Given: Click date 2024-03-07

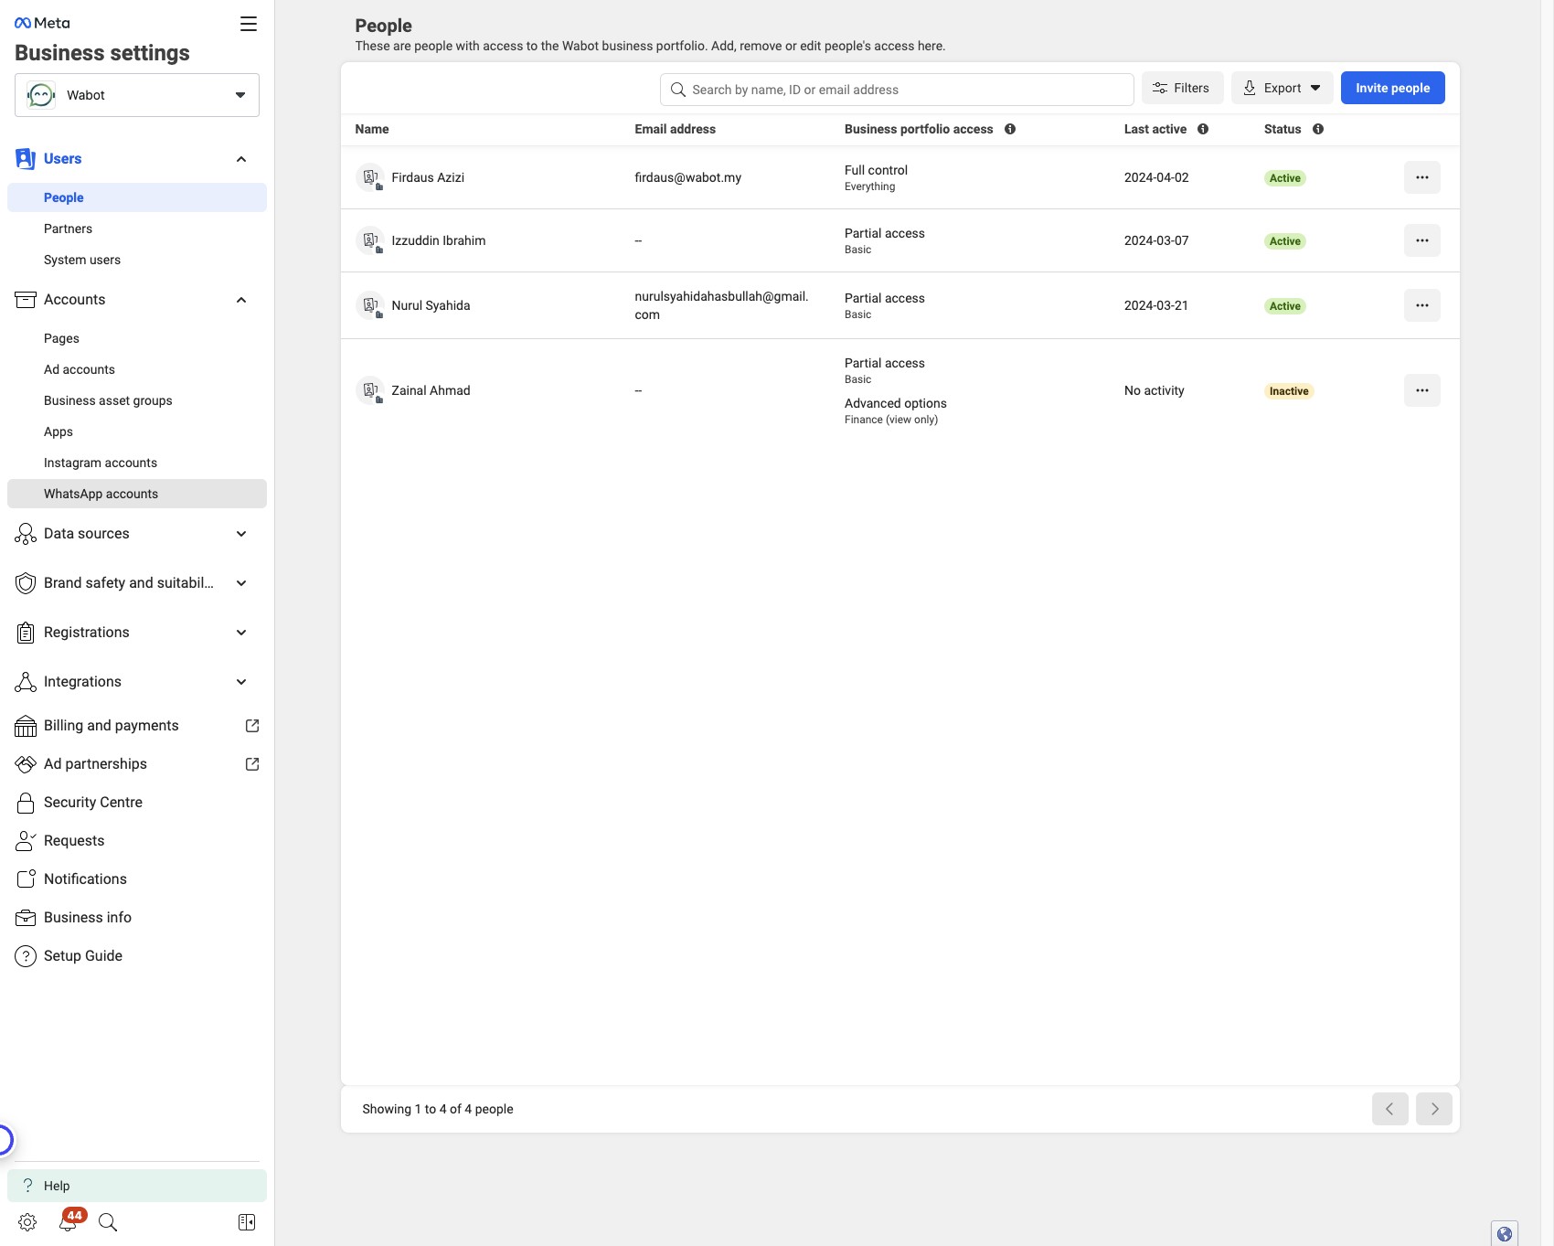Looking at the screenshot, I should (x=1156, y=240).
